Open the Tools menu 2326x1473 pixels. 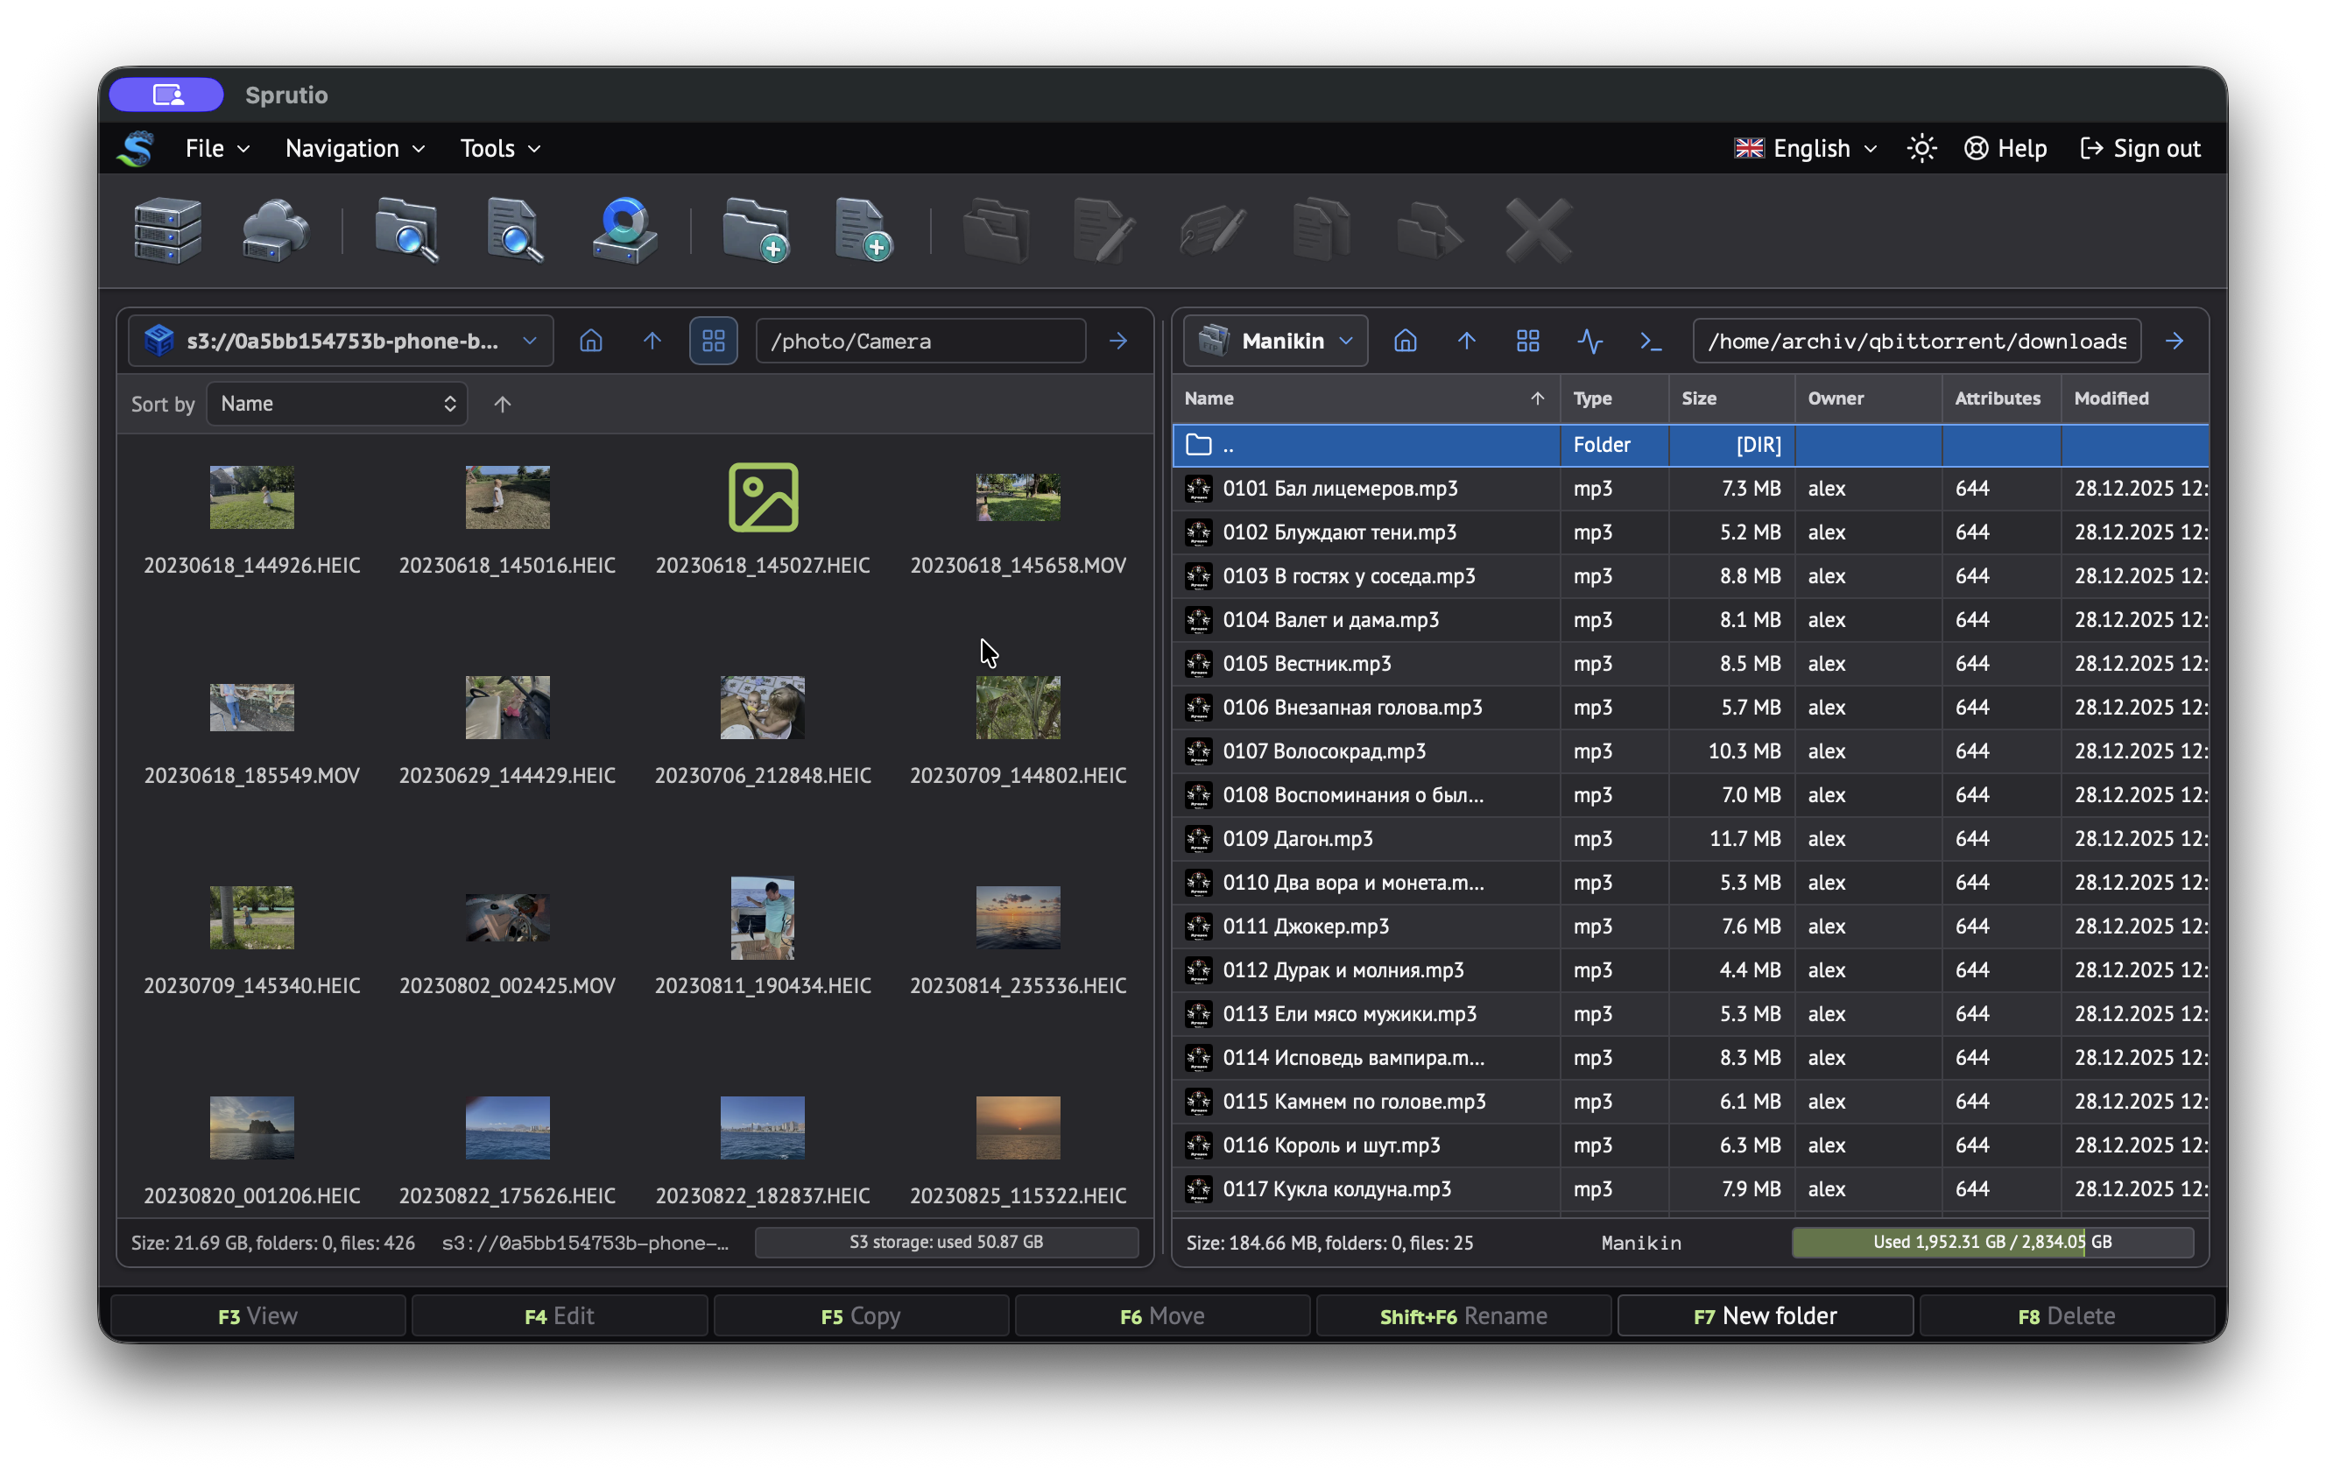500,148
